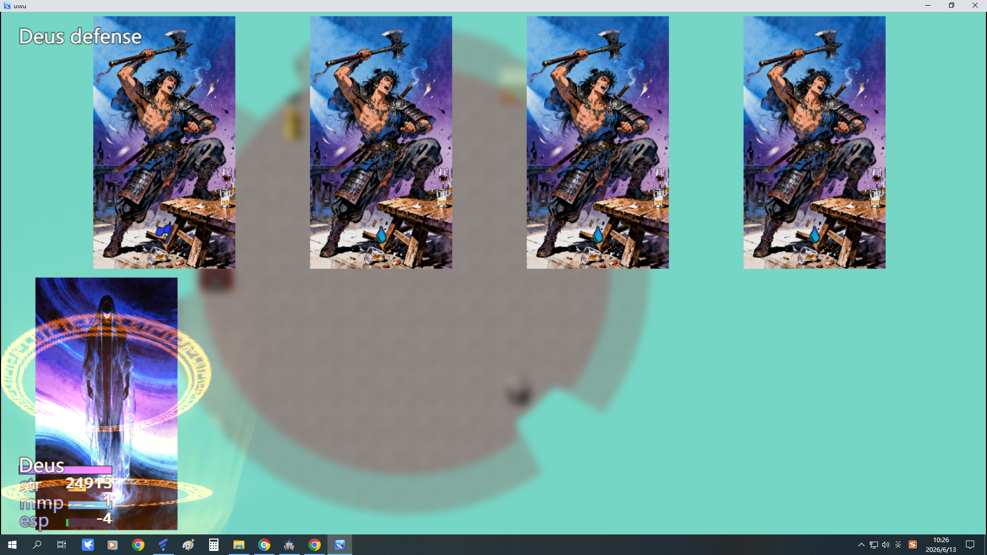Screen dimensions: 987x555
Task: Open network status tray icon
Action: pyautogui.click(x=874, y=545)
